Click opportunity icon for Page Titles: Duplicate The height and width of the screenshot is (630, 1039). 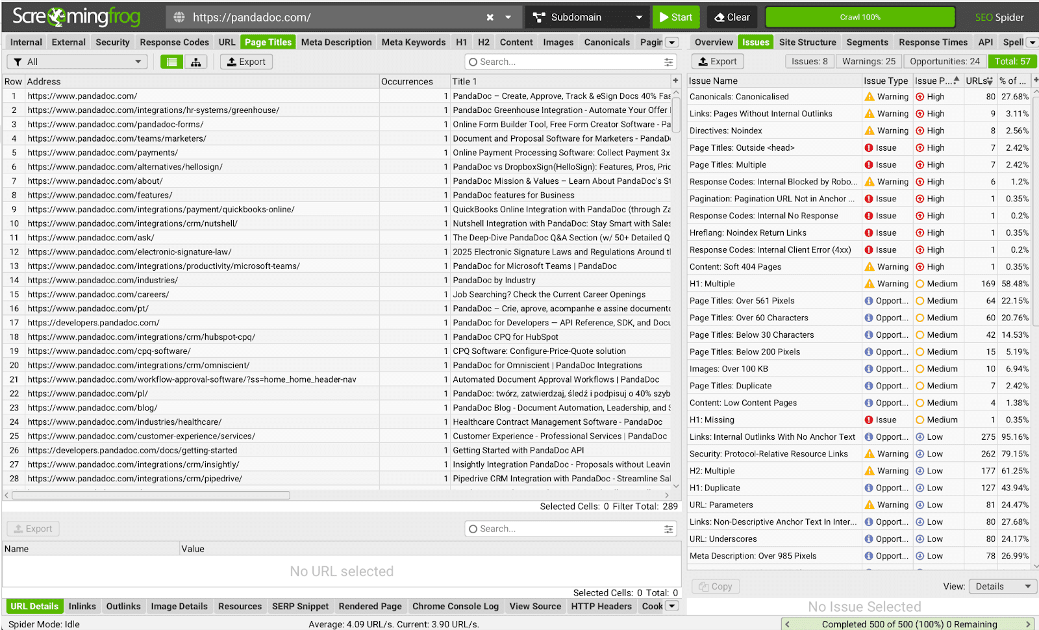pyautogui.click(x=869, y=386)
